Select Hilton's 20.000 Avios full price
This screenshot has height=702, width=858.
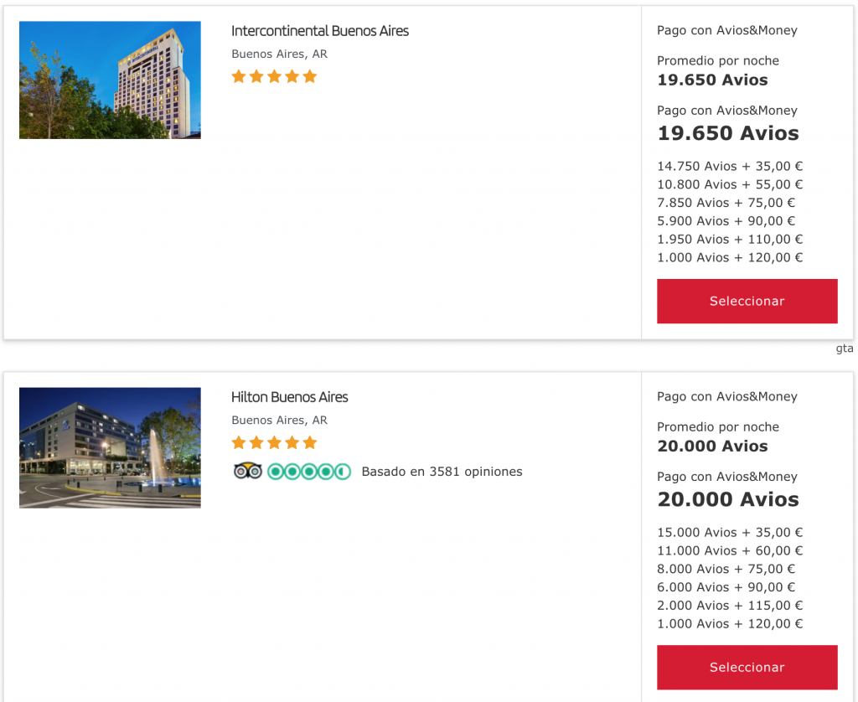[x=727, y=499]
